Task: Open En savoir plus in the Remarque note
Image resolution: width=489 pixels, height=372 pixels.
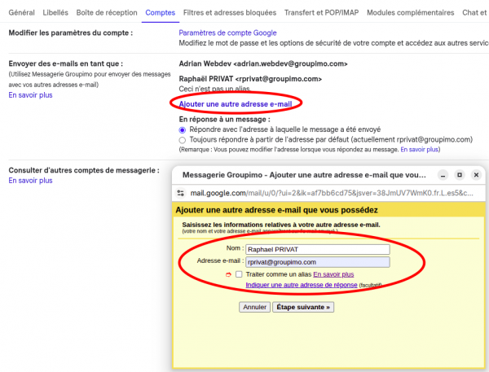Action: point(420,150)
